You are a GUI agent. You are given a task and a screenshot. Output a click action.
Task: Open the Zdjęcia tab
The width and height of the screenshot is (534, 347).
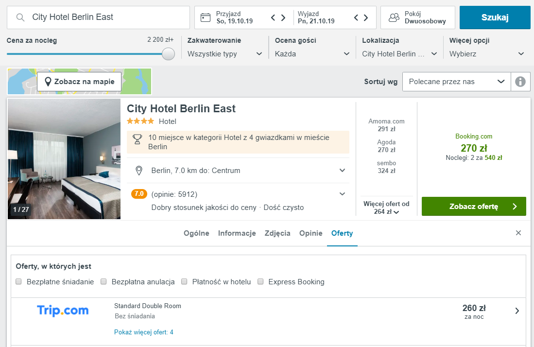[277, 233]
